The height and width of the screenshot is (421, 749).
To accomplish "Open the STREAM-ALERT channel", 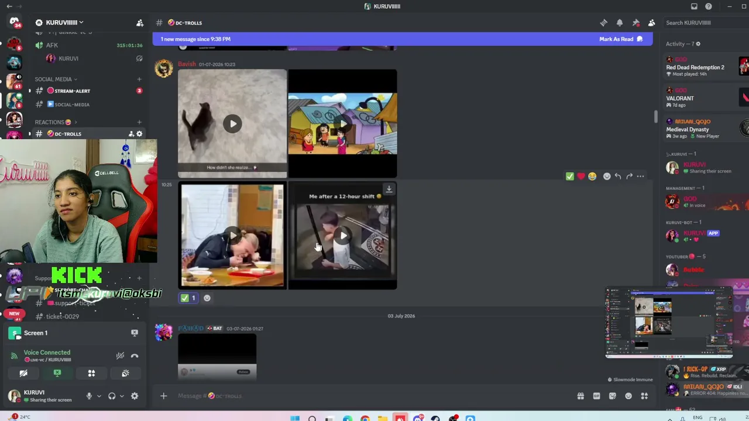I will [x=88, y=91].
